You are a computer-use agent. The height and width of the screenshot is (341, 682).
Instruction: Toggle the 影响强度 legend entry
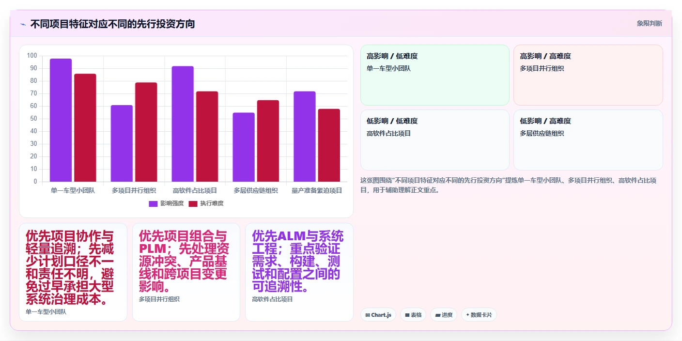pos(166,203)
